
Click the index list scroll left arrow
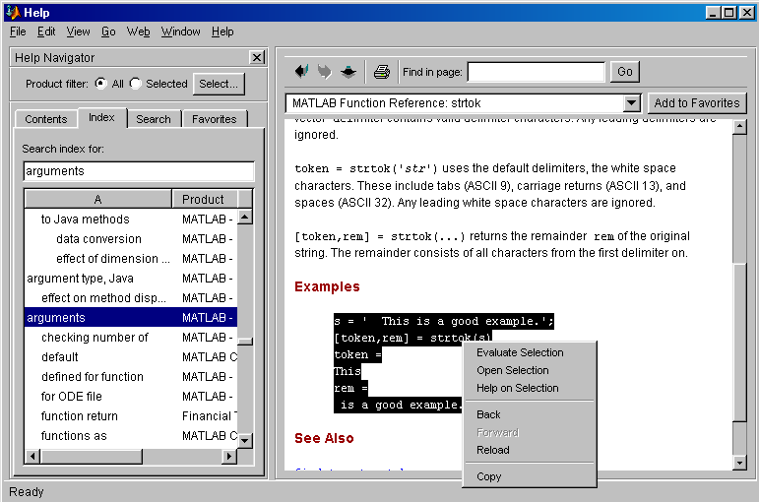(x=32, y=456)
